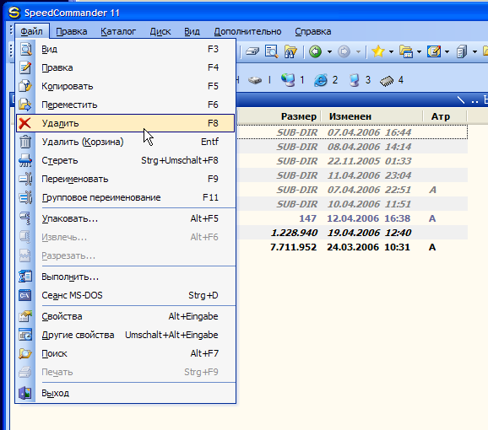Select file row sized 7.711.952
The height and width of the screenshot is (430, 488).
352,247
